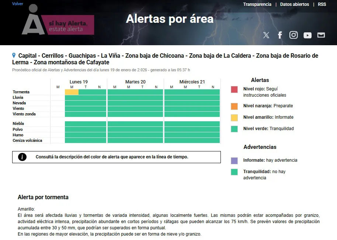Image resolution: width=337 pixels, height=240 pixels.
Task: Open the Facebook page icon
Action: 280,35
